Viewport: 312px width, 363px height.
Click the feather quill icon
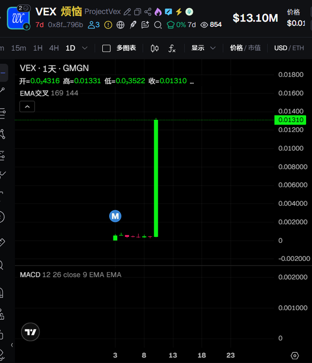[x=133, y=25]
